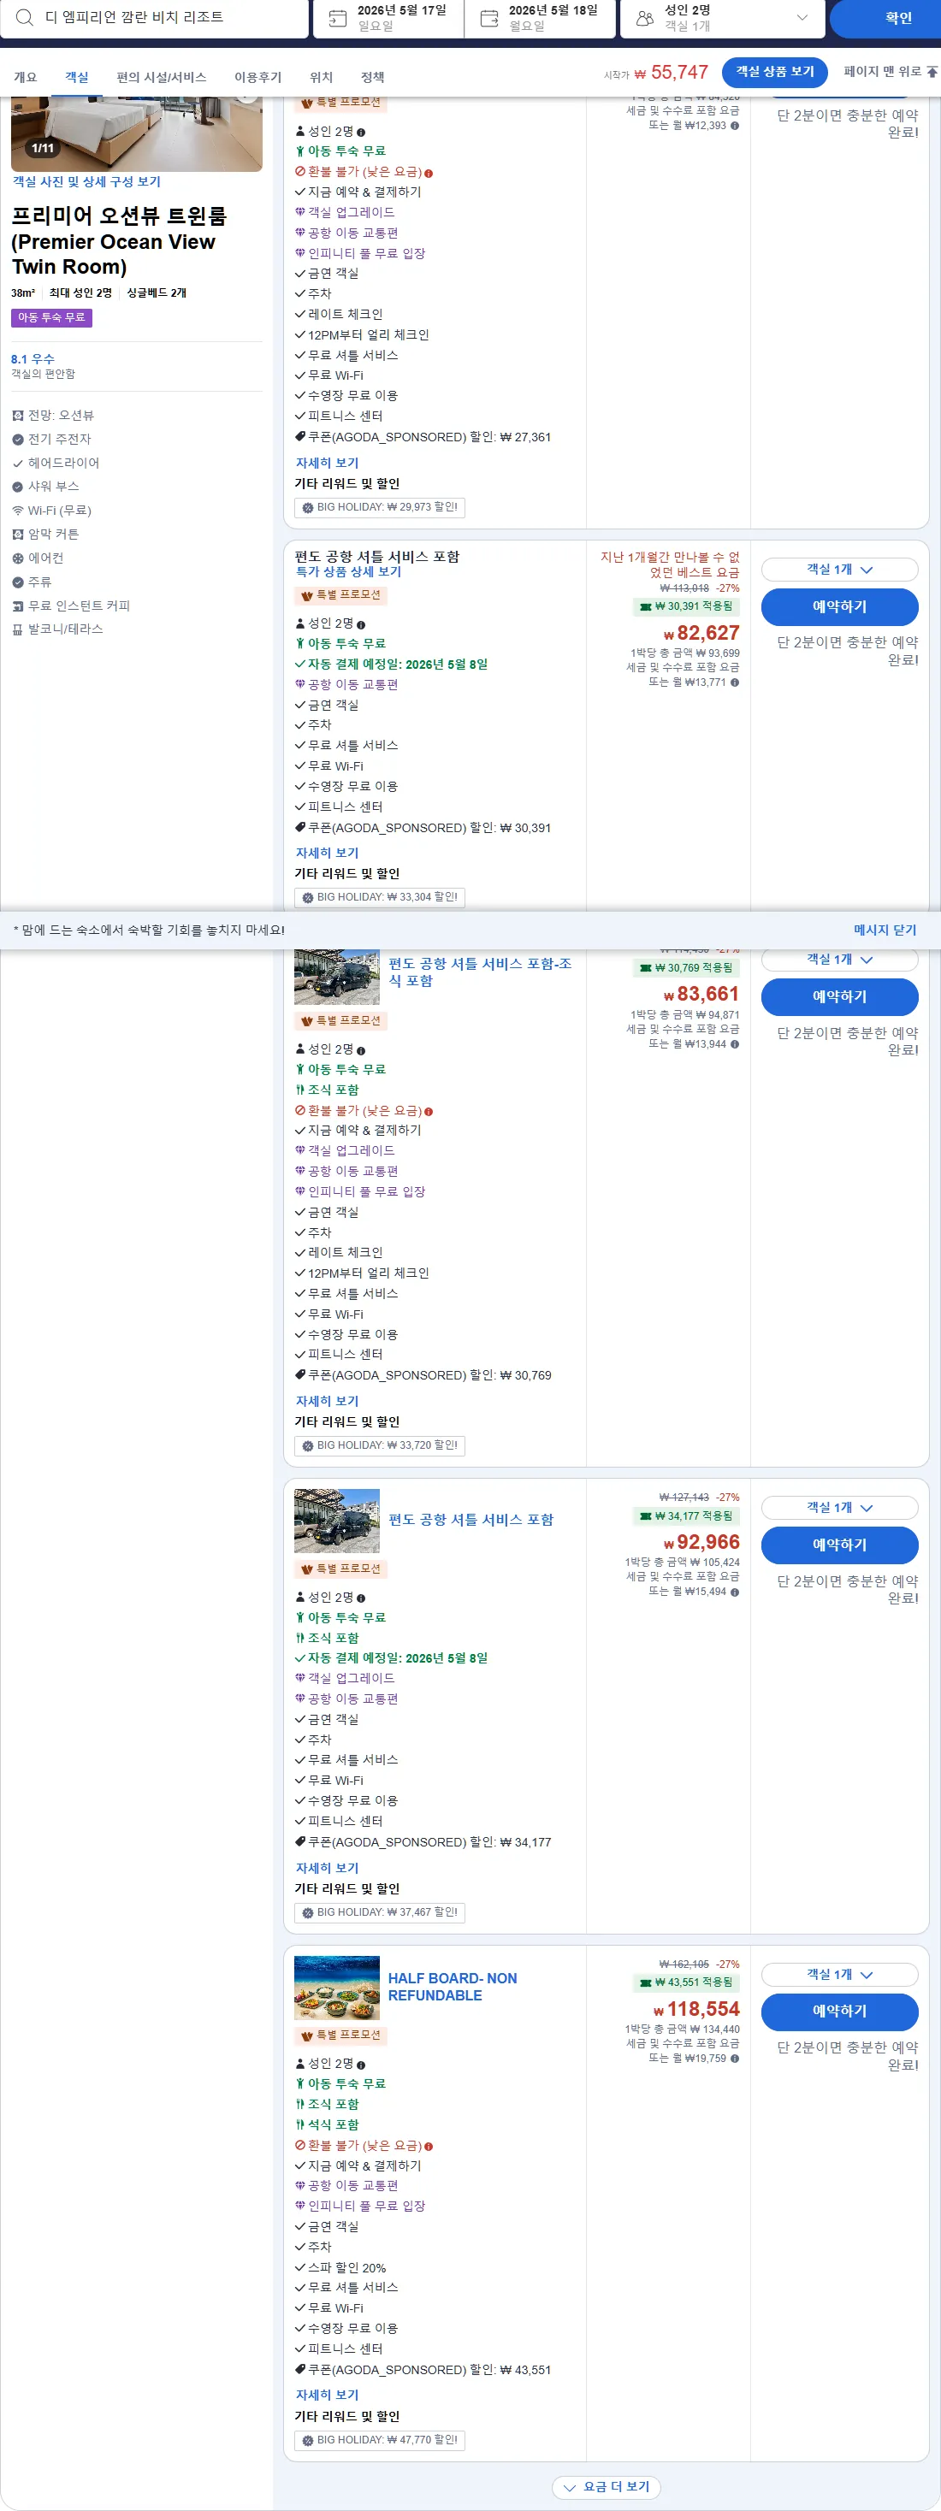
Task: Open the HALF BOARD food thumbnail
Action: pos(336,1987)
